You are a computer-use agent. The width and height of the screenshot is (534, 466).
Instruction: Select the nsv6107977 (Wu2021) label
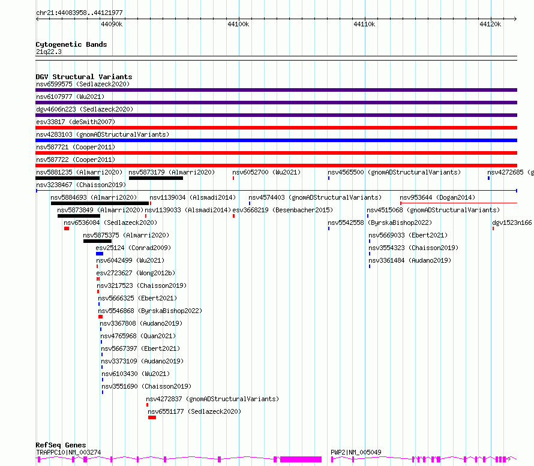70,97
